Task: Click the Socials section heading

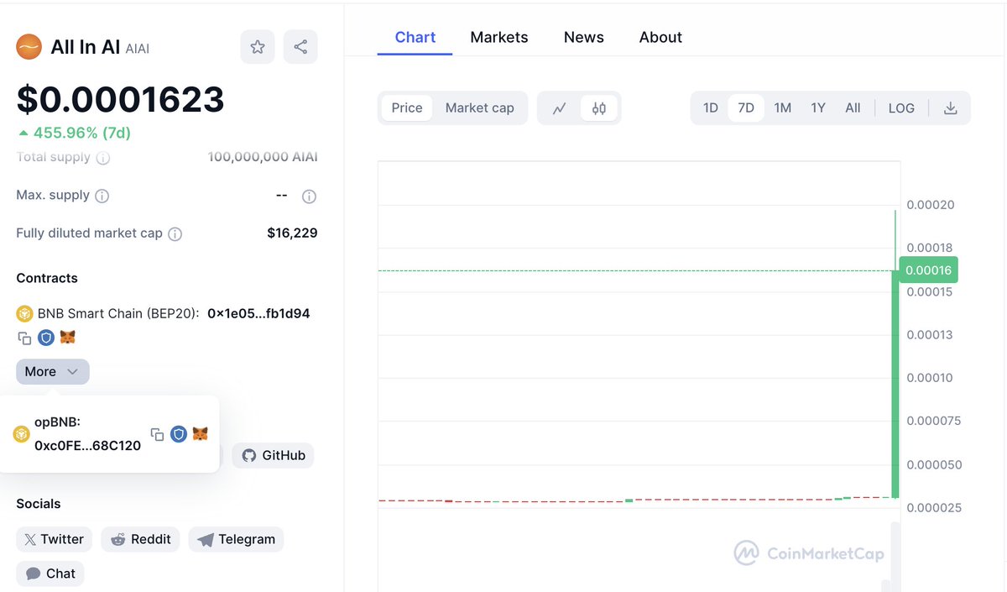Action: (39, 504)
